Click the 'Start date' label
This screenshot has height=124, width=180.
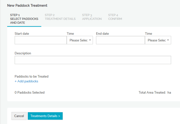point(22,34)
